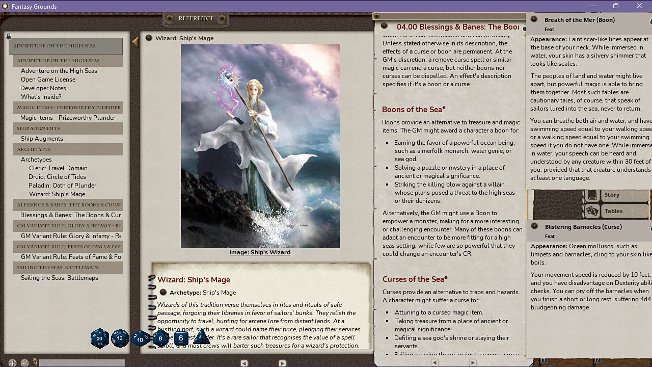Toggle the lock on the reference index panel
This screenshot has height=367, width=652.
(9, 36)
